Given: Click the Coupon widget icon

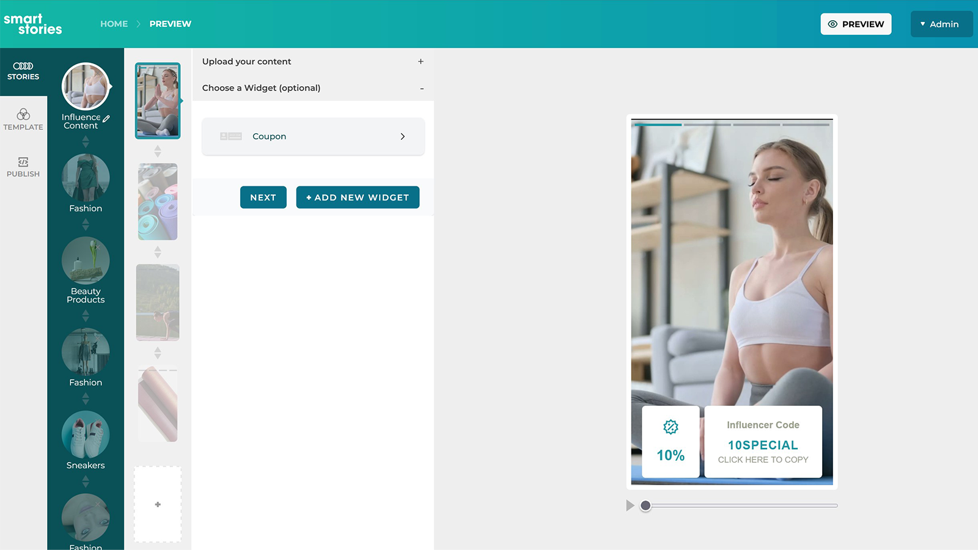Looking at the screenshot, I should pyautogui.click(x=231, y=136).
